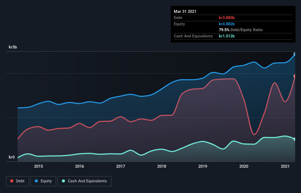The image size is (301, 193).
Task: Click the kr5b y-axis label
Action: 13,47
